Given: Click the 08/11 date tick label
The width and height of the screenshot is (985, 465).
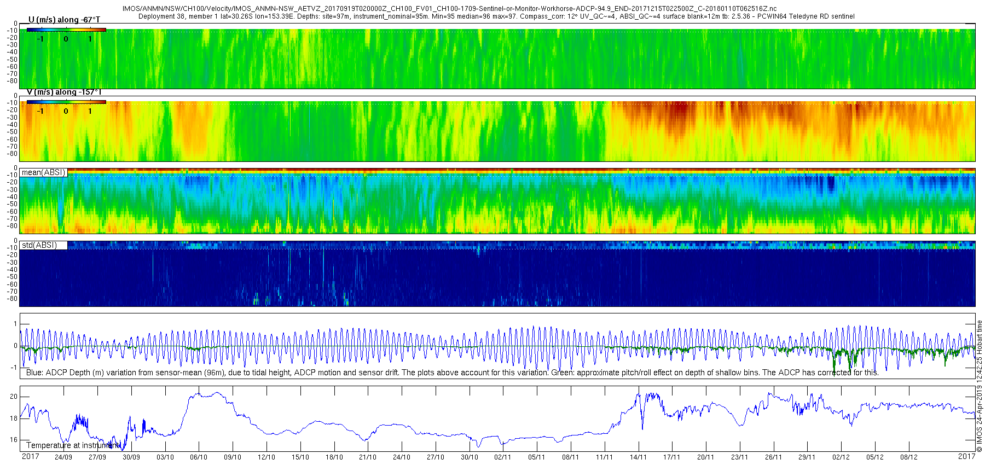Looking at the screenshot, I should coord(570,457).
